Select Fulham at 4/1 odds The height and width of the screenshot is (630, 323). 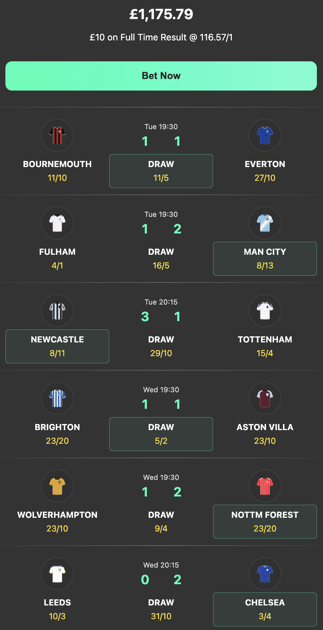click(x=57, y=258)
